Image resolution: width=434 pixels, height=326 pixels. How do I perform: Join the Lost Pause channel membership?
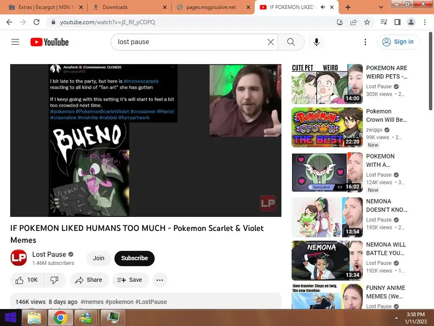click(x=98, y=258)
